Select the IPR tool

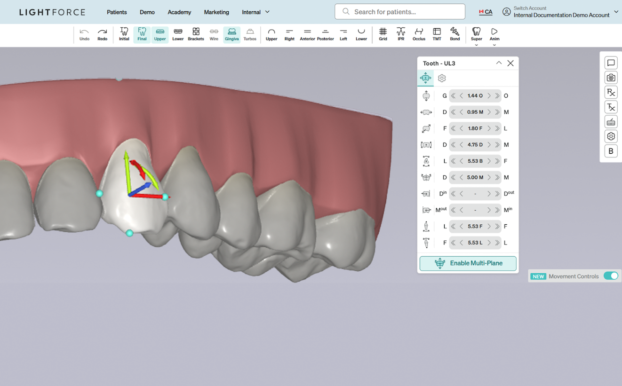point(400,34)
